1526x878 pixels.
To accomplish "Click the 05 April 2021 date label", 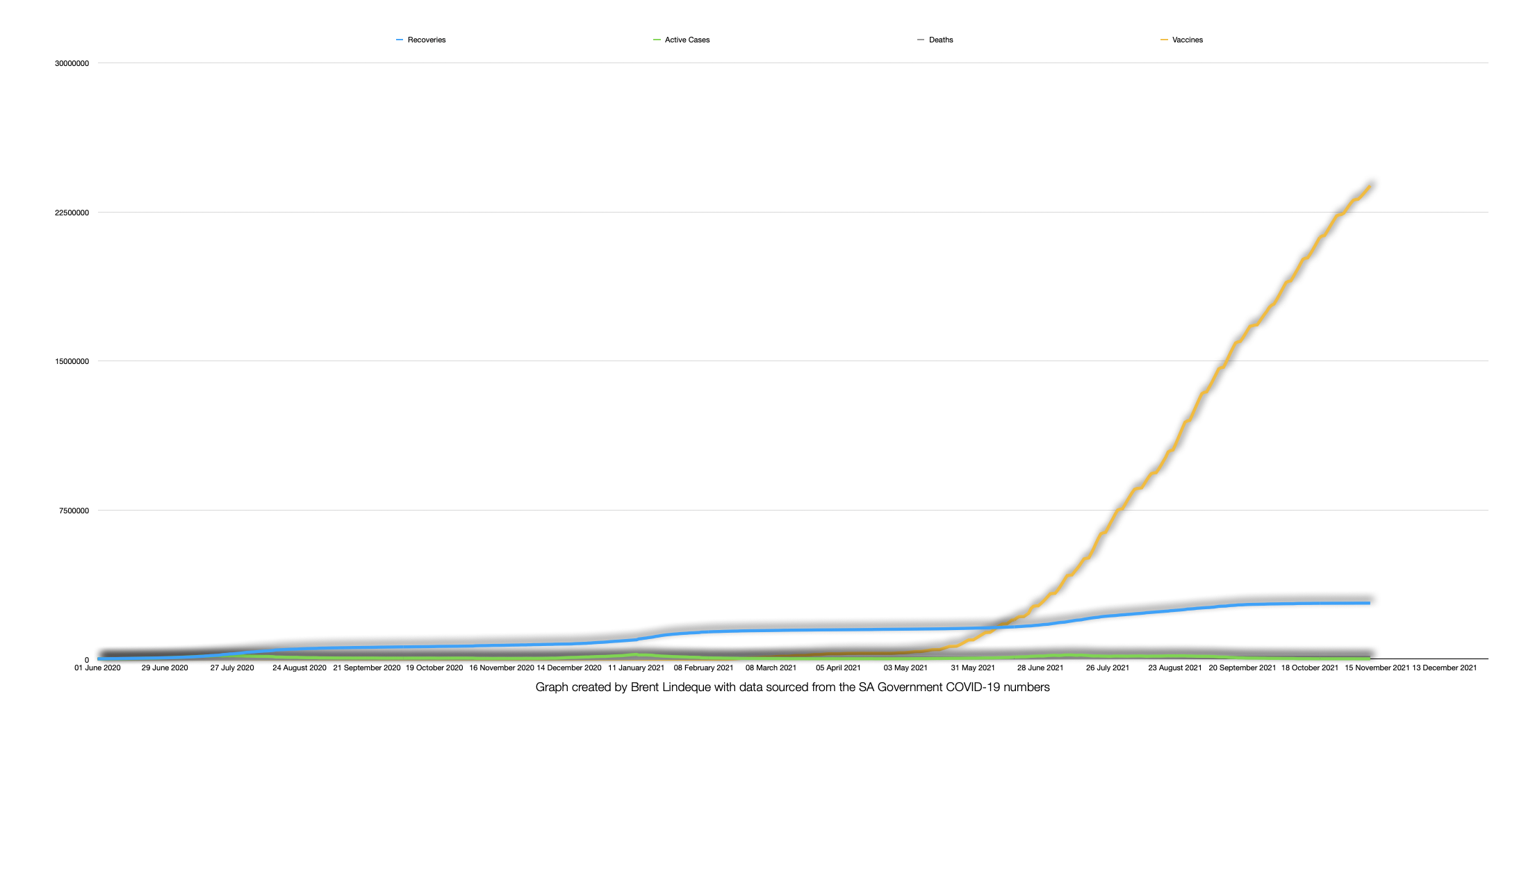I will (838, 668).
